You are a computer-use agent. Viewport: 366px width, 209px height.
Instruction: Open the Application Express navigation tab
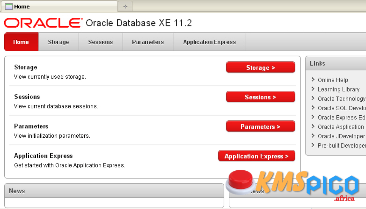click(x=210, y=42)
